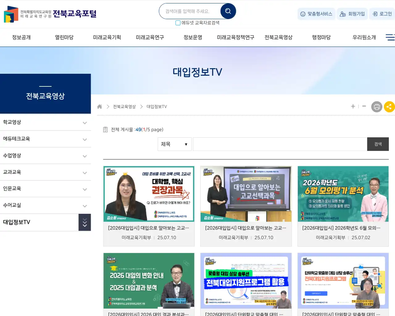This screenshot has height=316, width=395.
Task: Expand 수어교실 sidebar section
Action: [x=45, y=205]
